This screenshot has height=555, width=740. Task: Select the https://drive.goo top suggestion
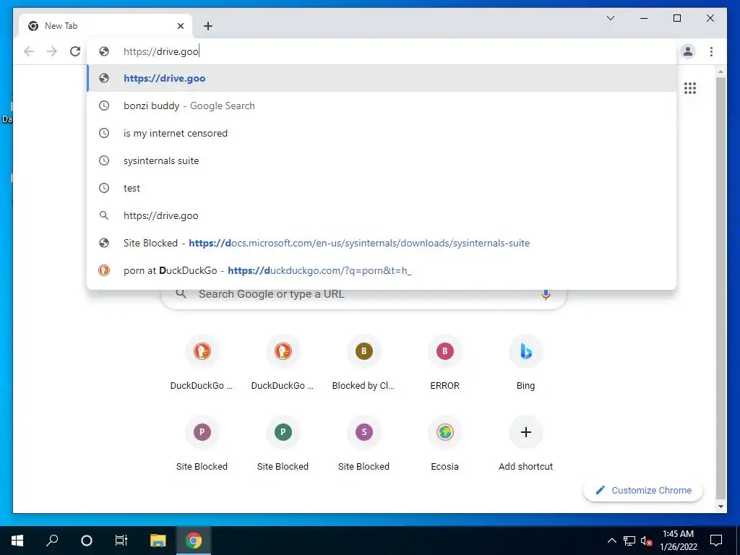(382, 78)
